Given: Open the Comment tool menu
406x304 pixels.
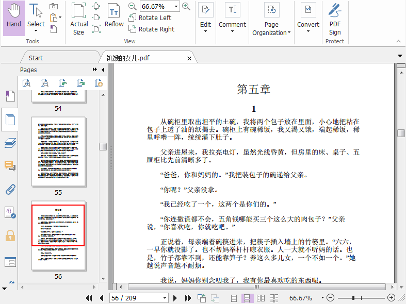Looking at the screenshot, I should tap(232, 18).
